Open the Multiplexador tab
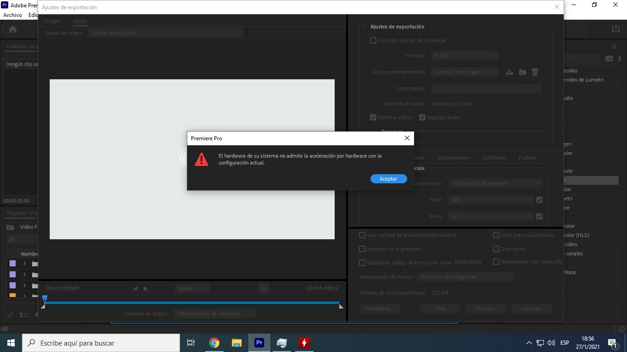The height and width of the screenshot is (352, 627). point(453,158)
